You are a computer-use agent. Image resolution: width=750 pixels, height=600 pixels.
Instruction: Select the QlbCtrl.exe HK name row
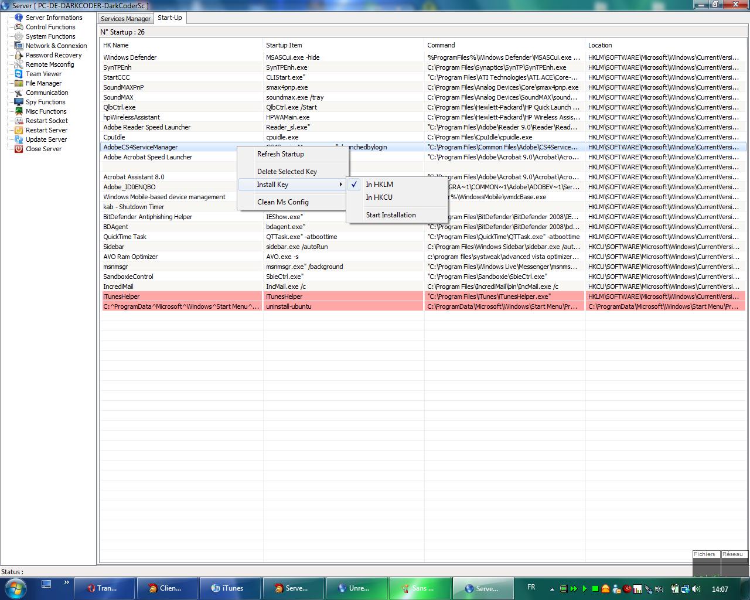(423, 107)
